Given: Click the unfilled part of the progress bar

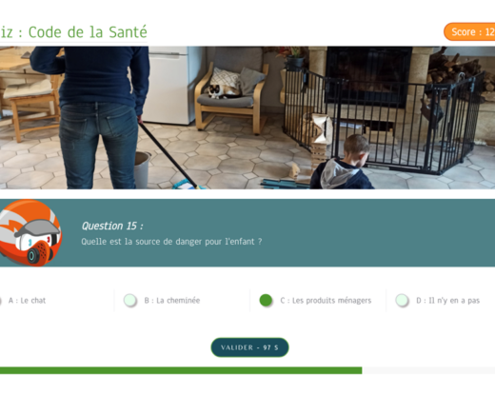Looking at the screenshot, I should (x=428, y=370).
